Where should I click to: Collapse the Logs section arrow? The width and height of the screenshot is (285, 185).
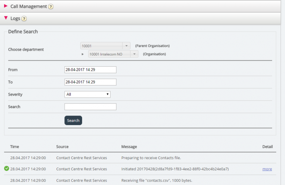click(6, 18)
